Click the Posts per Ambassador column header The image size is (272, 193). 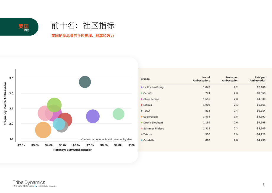click(230, 79)
